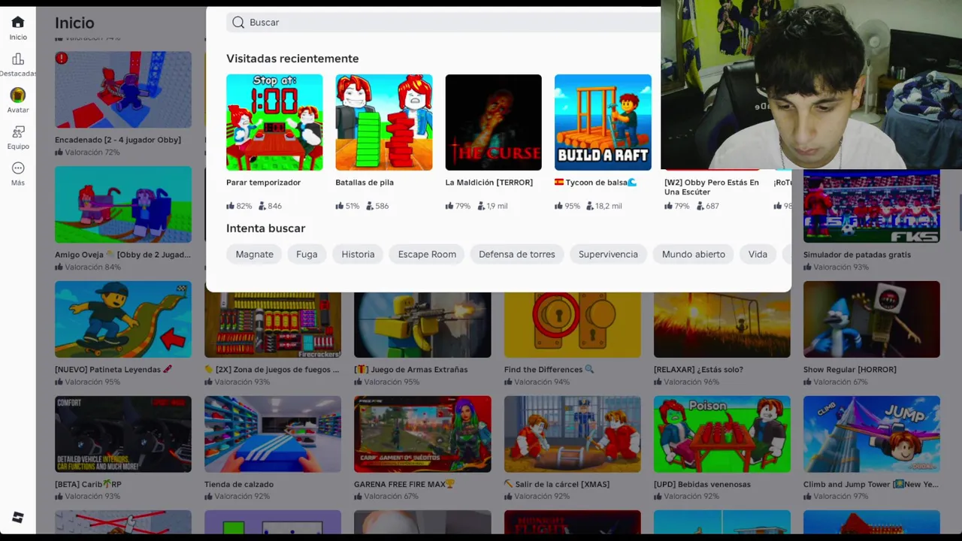This screenshot has width=962, height=541.
Task: Open Parar temporizador recent game thumbnail
Action: click(274, 122)
